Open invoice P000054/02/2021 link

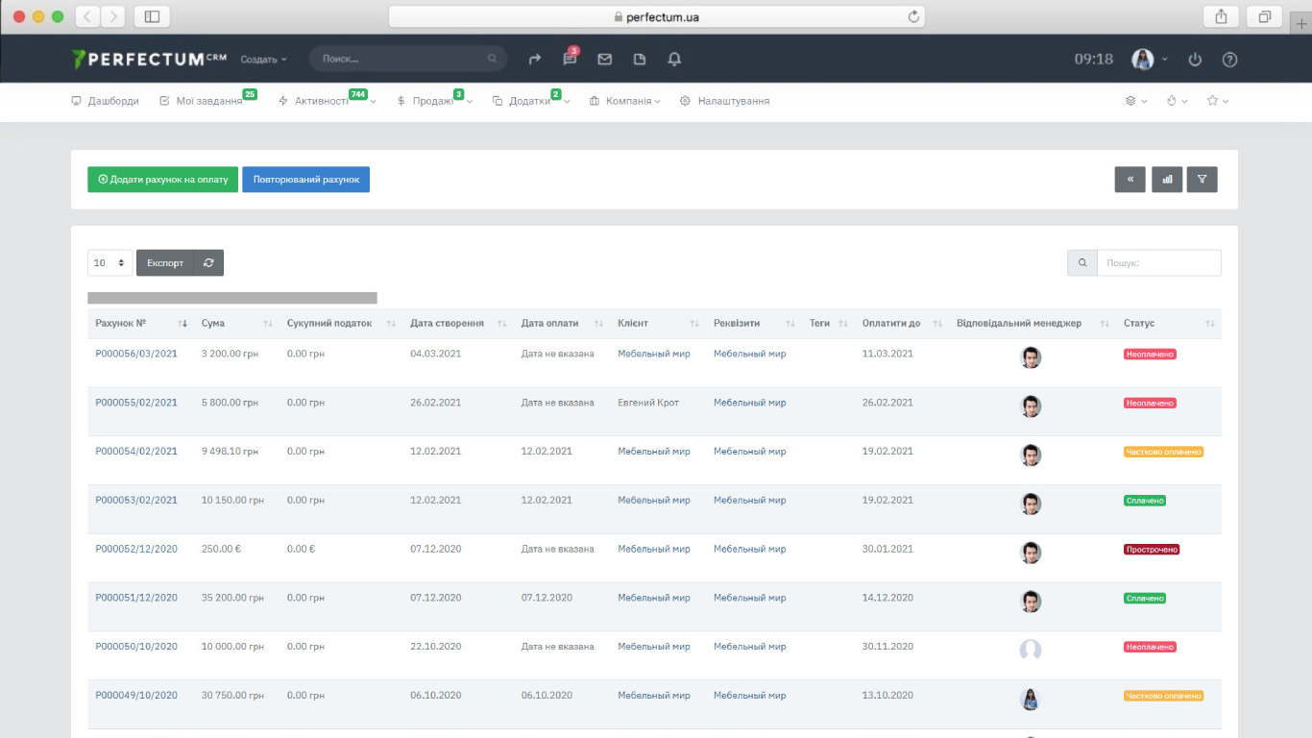pos(136,452)
